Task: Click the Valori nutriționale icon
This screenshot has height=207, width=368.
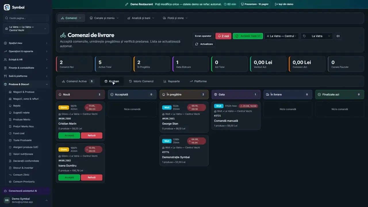Action: 10,154
